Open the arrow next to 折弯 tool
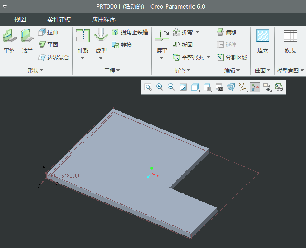Viewport: 306px width, 248px height. 197,32
